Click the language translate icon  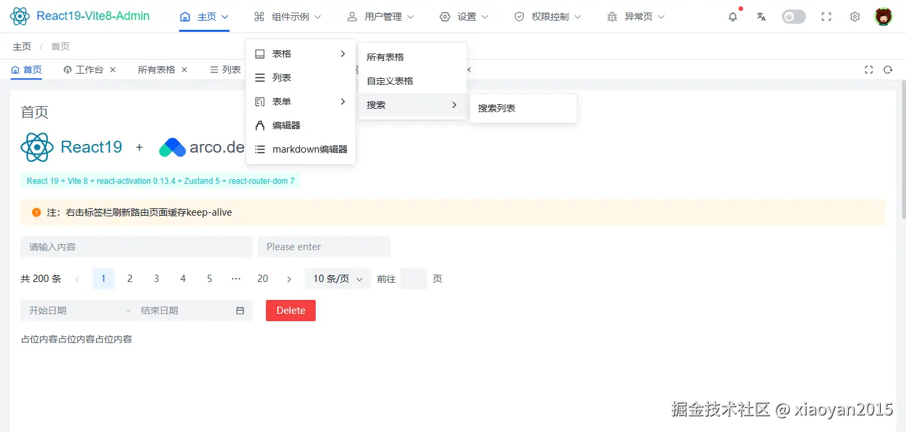761,17
